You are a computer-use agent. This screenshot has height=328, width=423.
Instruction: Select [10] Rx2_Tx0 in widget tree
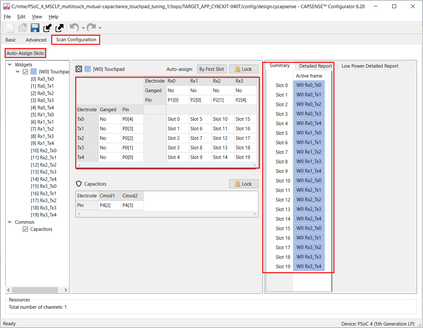click(x=44, y=151)
